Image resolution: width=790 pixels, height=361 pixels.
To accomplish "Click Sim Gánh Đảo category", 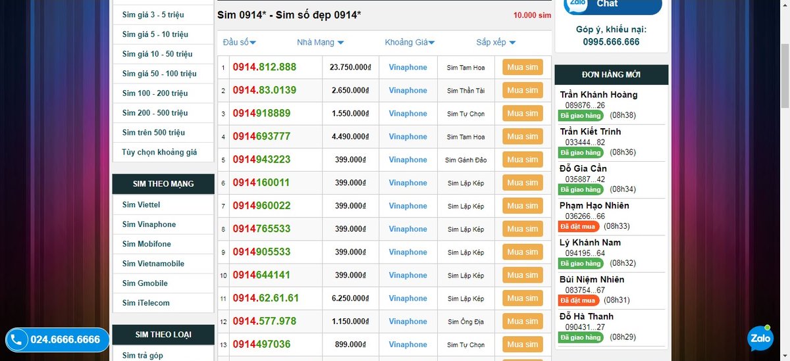I will [465, 160].
